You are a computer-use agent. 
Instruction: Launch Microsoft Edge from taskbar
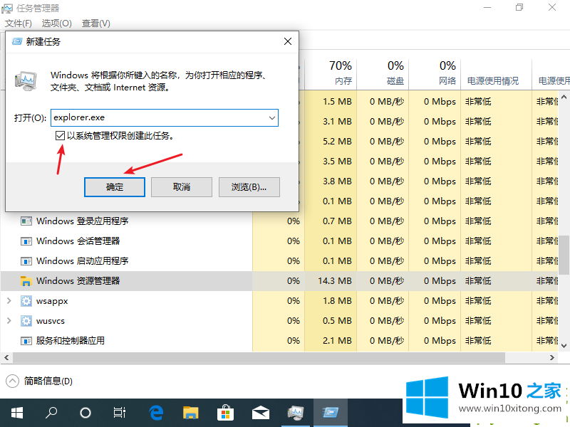[156, 413]
